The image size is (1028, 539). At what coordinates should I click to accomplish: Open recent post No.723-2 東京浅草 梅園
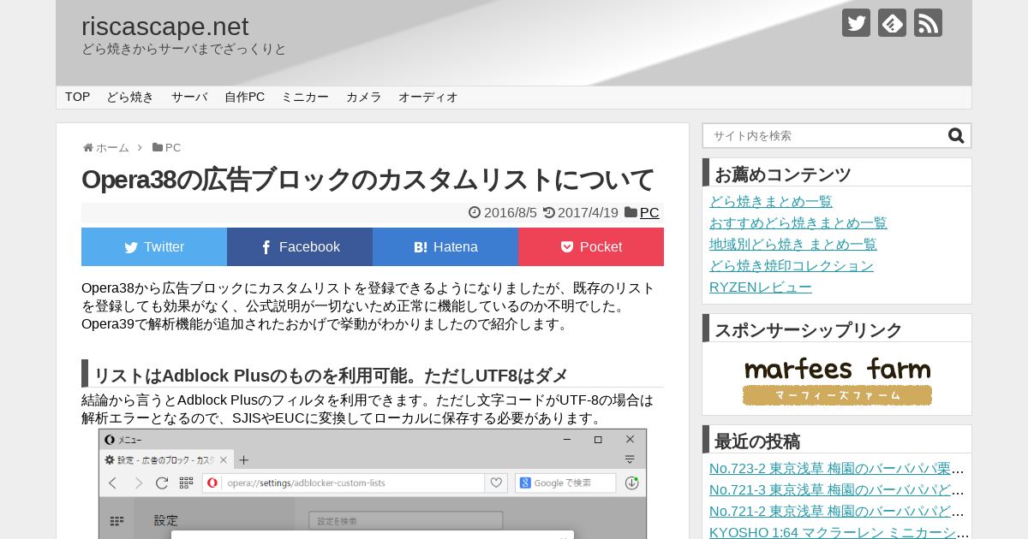click(837, 469)
